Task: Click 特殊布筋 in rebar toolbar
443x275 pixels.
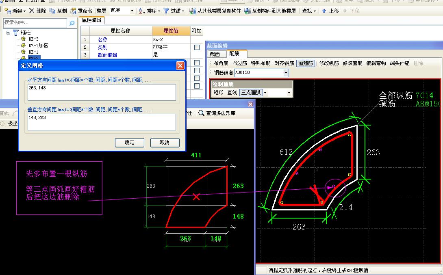Action: pos(261,63)
